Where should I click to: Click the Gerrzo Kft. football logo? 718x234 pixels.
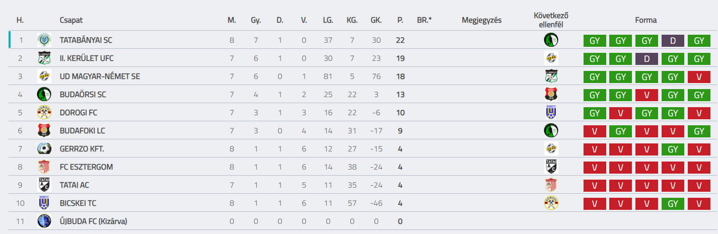pyautogui.click(x=44, y=149)
